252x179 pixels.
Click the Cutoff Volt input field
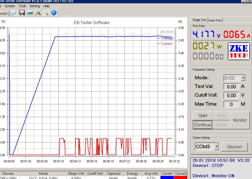pyautogui.click(x=231, y=95)
